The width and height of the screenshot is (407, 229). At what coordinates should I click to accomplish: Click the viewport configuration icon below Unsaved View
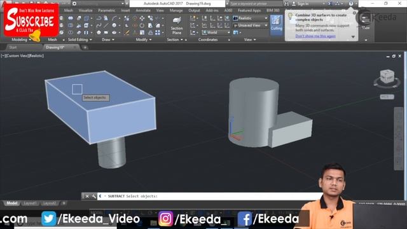point(236,32)
